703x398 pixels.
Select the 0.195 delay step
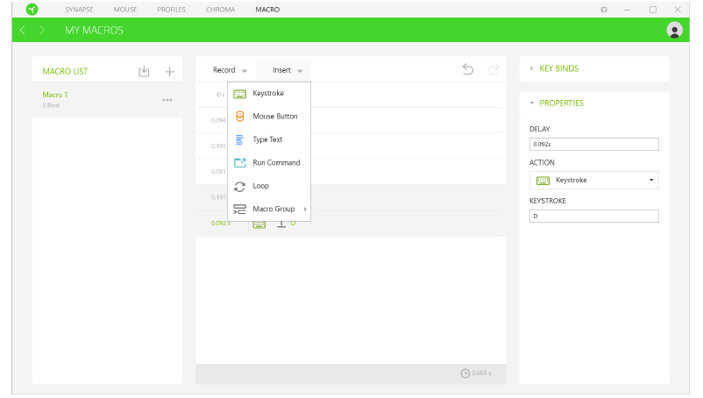(x=351, y=146)
